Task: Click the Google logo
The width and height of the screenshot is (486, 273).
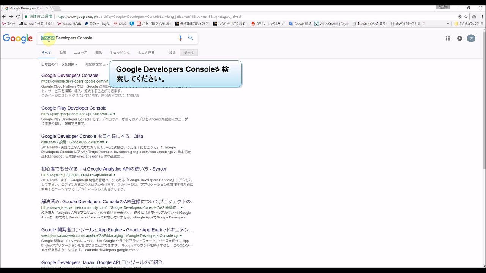Action: [x=18, y=38]
